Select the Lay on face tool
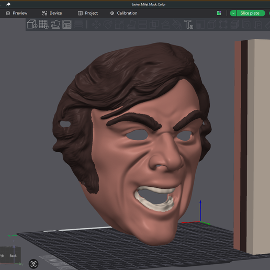Viewport: 270px width, 270px height. pyautogui.click(x=131, y=24)
